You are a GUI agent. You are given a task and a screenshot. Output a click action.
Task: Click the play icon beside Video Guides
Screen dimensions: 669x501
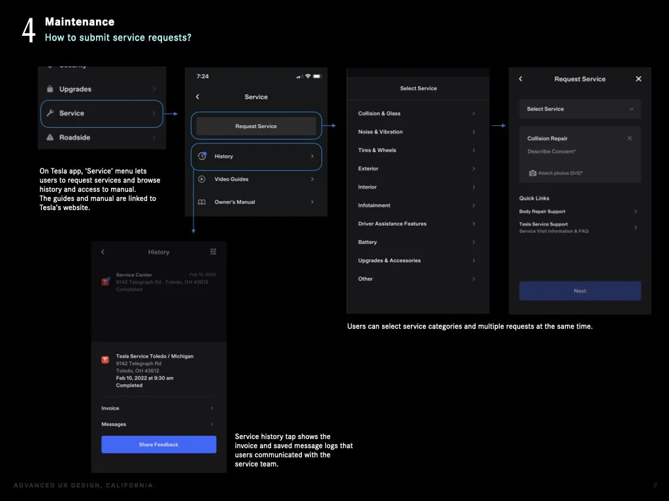[202, 179]
